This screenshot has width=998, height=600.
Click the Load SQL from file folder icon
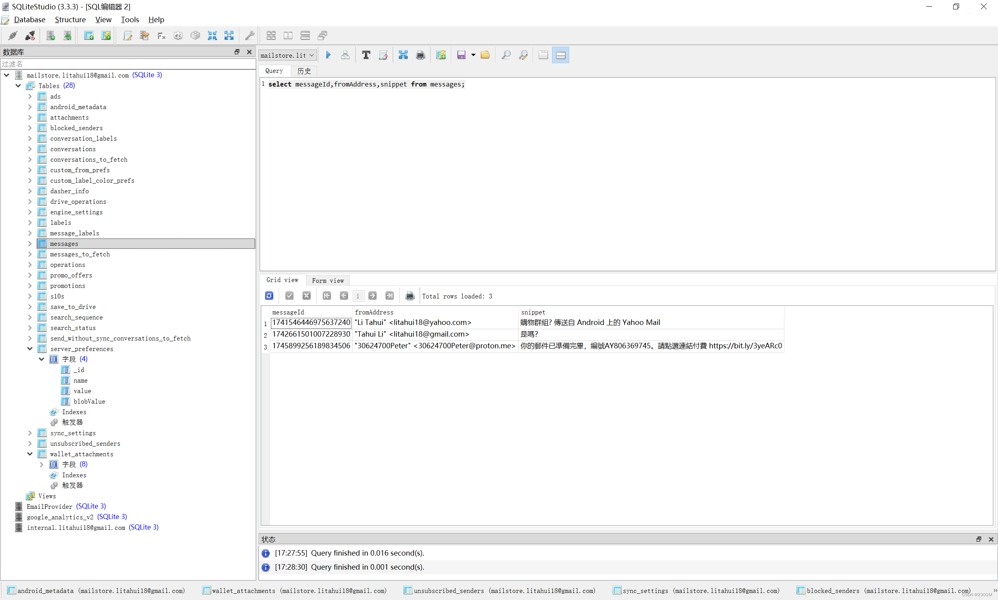[x=485, y=55]
